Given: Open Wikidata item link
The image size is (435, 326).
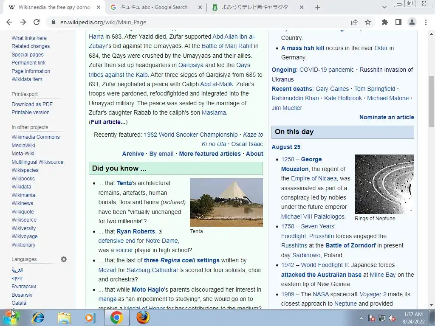Looking at the screenshot, I should (x=27, y=79).
